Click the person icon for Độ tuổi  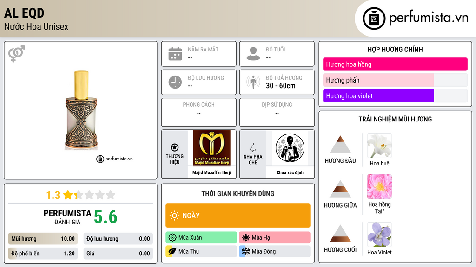[x=253, y=54]
